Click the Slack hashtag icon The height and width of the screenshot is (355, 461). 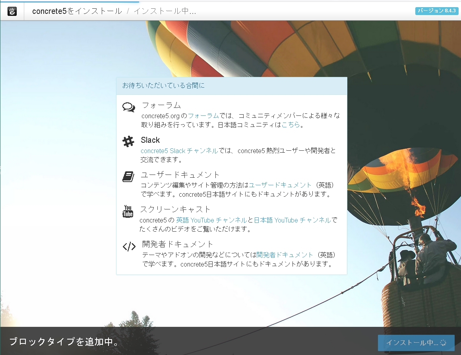pos(128,142)
